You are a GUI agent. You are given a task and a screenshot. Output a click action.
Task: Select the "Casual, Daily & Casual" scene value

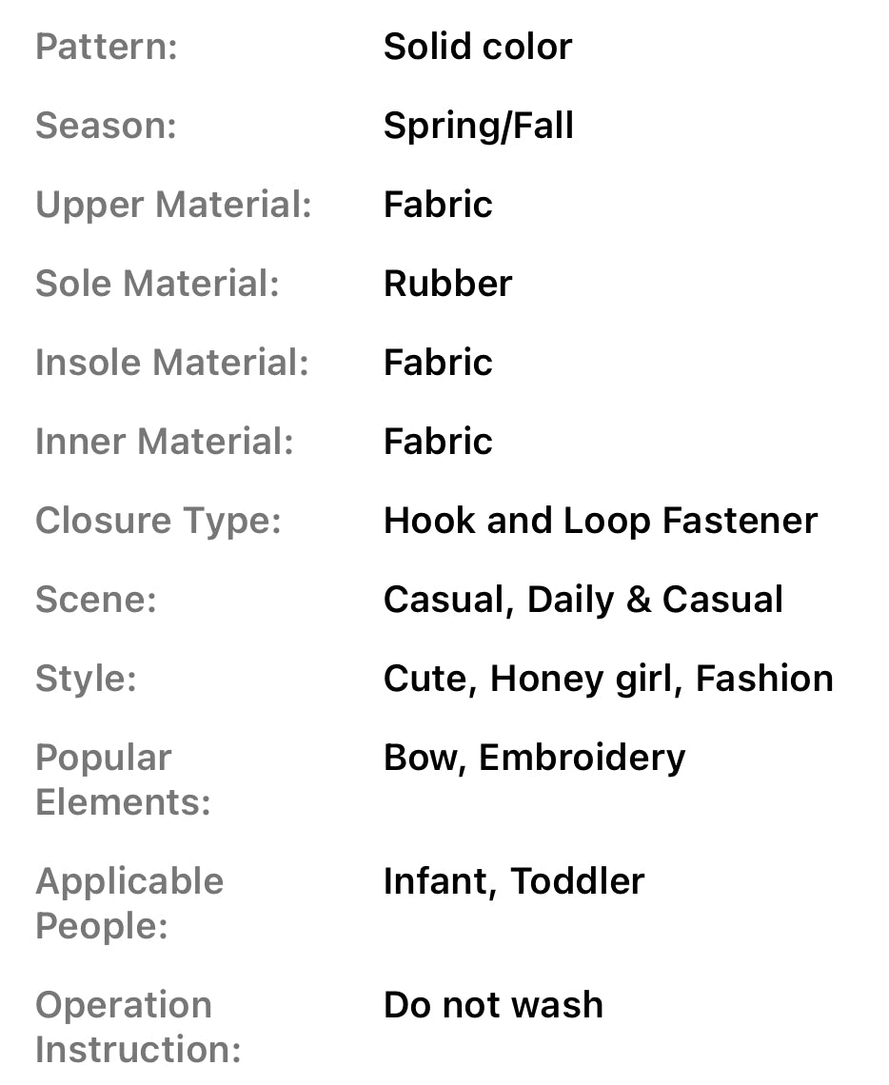pos(583,600)
